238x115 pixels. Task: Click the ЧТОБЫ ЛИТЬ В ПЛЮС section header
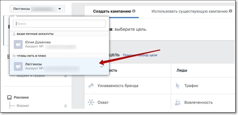click(x=31, y=56)
